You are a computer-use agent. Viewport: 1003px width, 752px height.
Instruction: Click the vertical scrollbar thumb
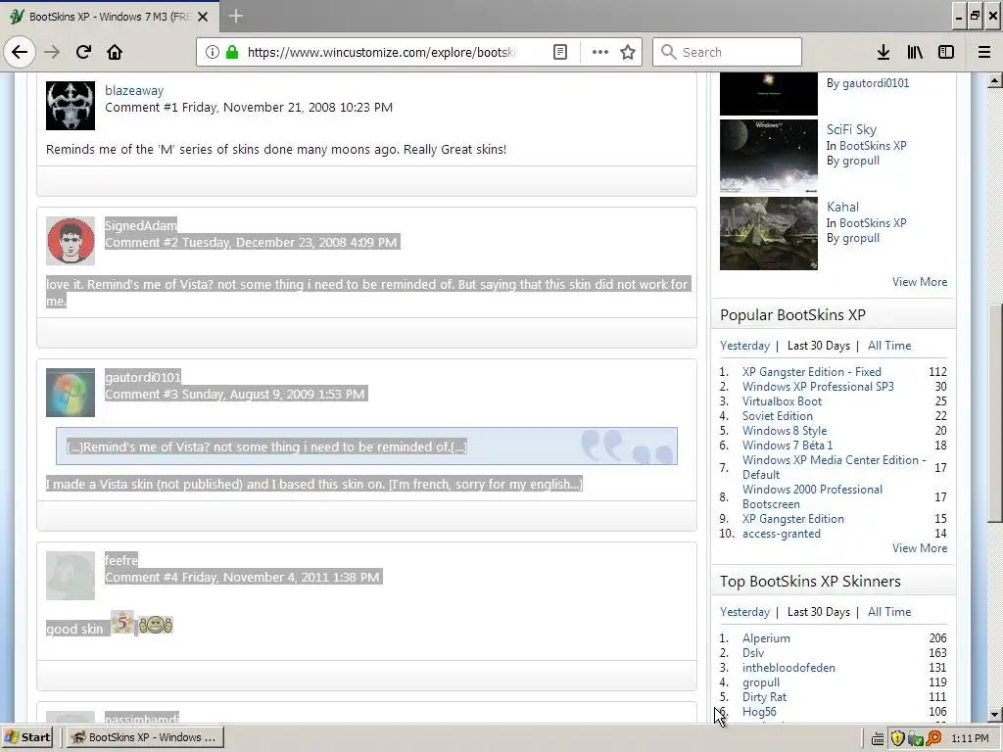click(x=994, y=413)
